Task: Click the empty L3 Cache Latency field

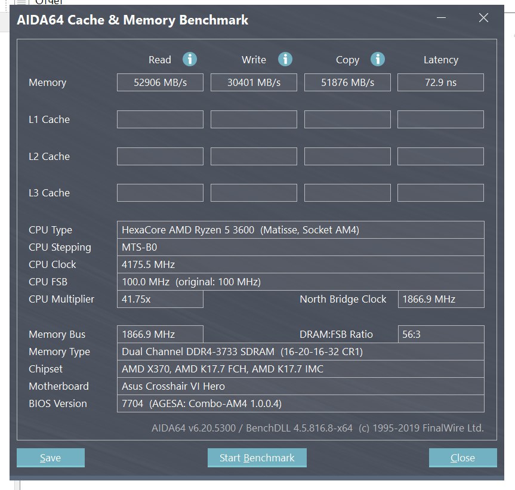Action: click(x=440, y=193)
